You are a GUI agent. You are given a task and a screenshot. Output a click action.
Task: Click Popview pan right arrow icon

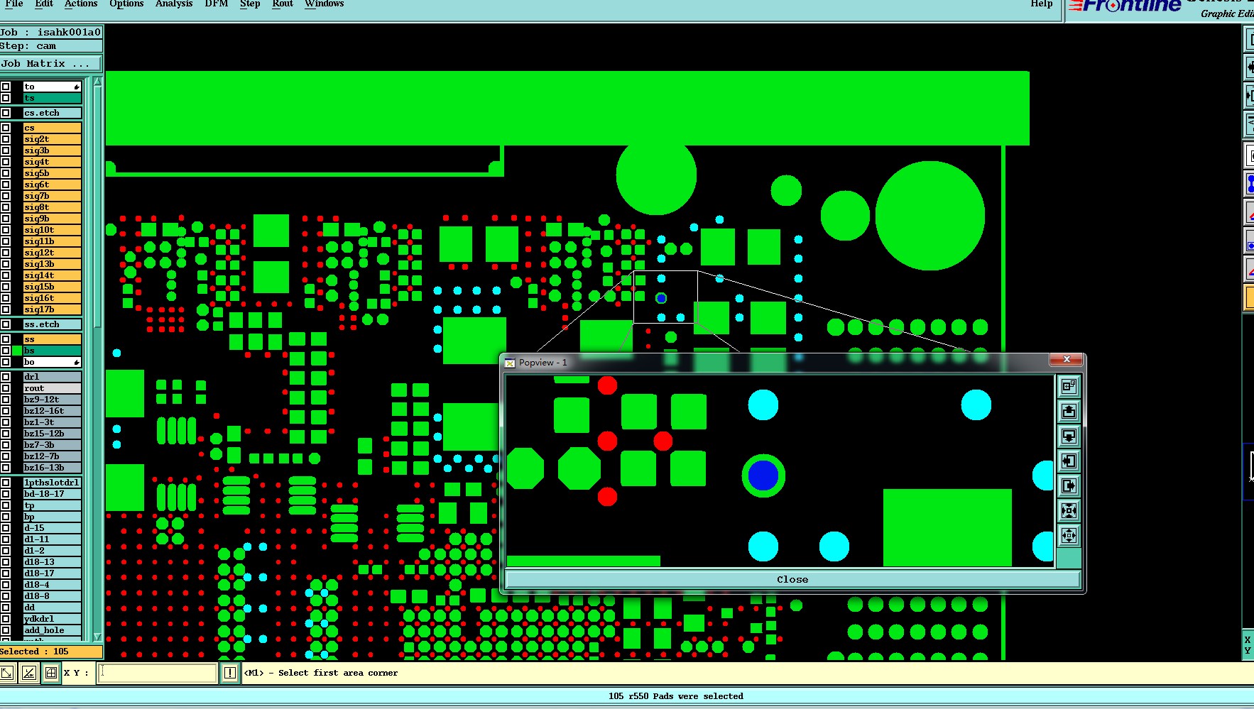click(1069, 485)
